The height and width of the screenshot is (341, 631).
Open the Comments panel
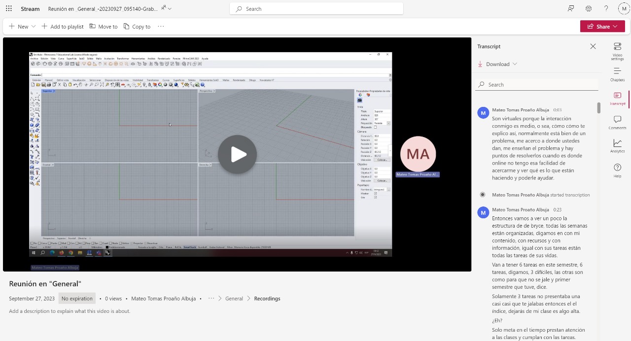click(x=617, y=122)
